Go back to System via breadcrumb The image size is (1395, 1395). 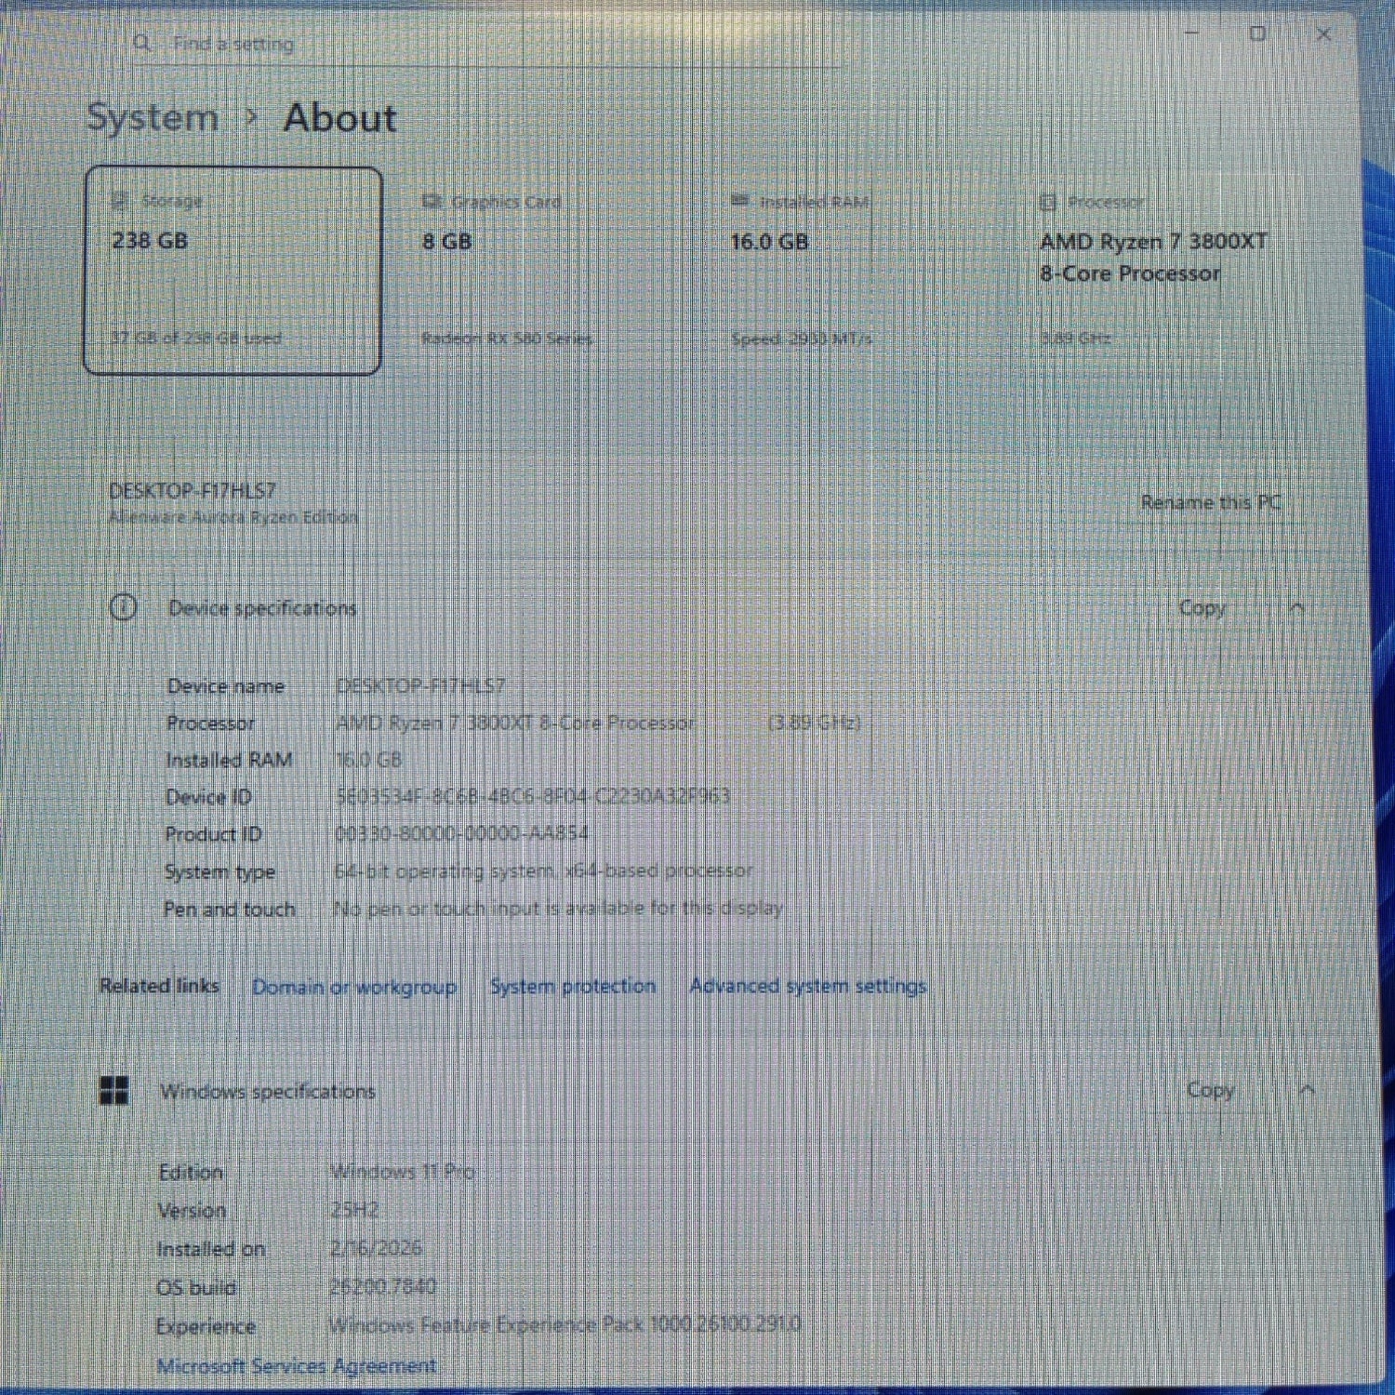(153, 117)
